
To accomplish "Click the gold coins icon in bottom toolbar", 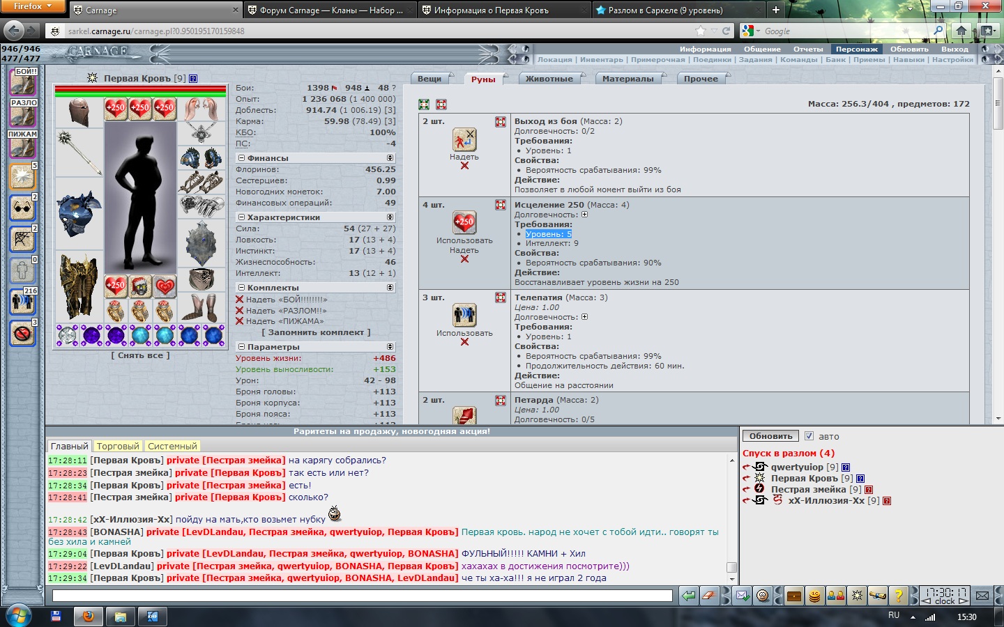I will [814, 596].
